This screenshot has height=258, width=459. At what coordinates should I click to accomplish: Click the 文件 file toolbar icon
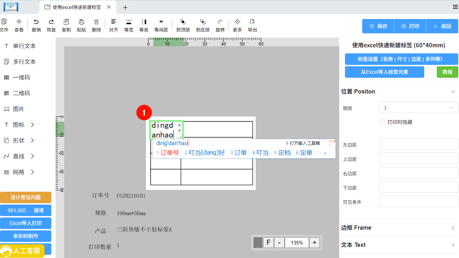[4, 22]
